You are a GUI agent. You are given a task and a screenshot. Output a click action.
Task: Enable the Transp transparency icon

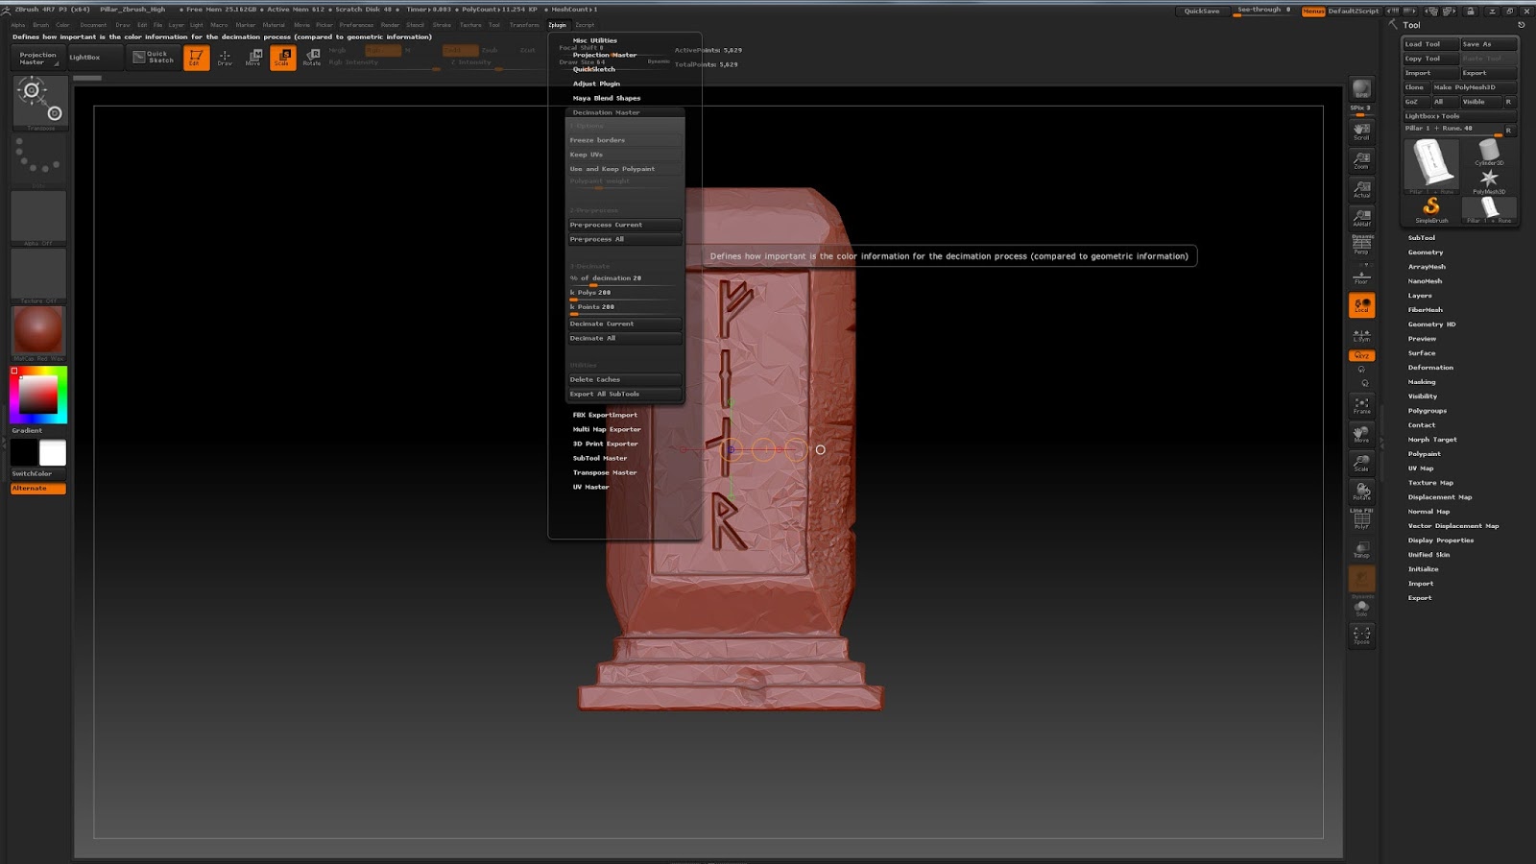(x=1361, y=547)
